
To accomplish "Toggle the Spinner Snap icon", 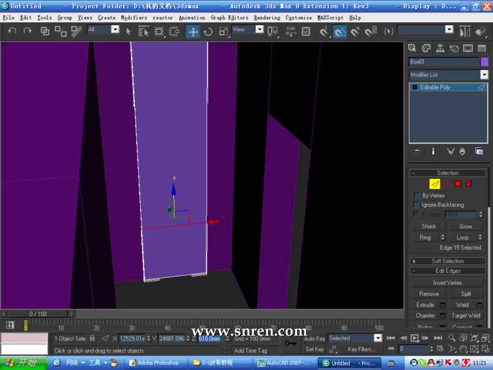I will 370,31.
